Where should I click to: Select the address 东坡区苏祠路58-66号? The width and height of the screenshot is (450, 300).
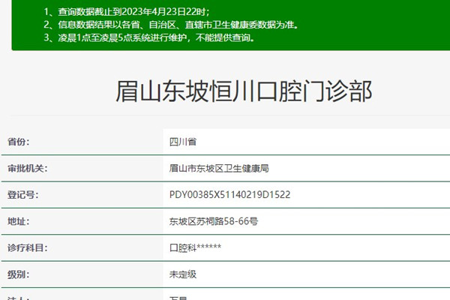coord(214,221)
